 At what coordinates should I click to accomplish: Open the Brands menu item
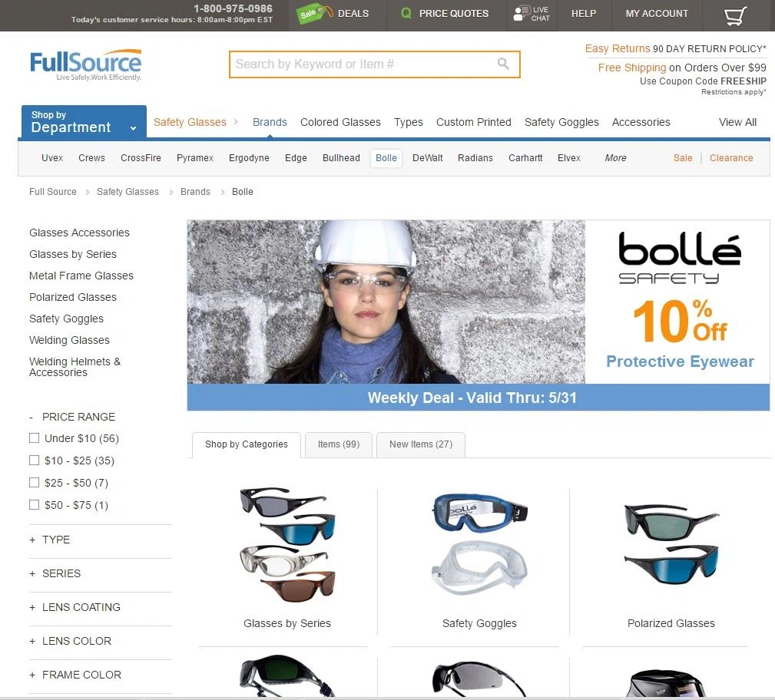(270, 122)
